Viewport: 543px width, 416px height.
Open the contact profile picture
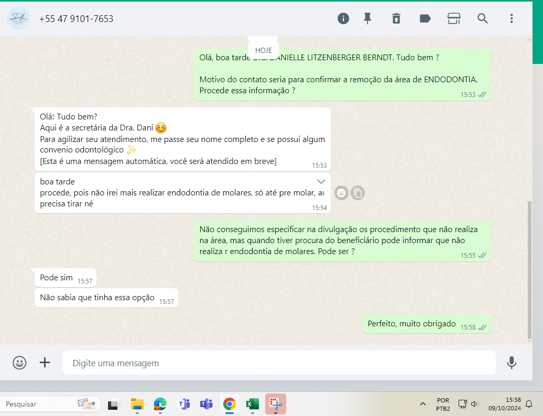pos(18,18)
